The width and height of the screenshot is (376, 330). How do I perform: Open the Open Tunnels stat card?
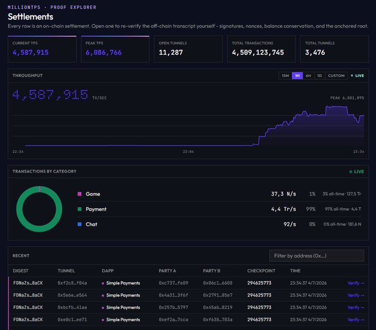(188, 49)
